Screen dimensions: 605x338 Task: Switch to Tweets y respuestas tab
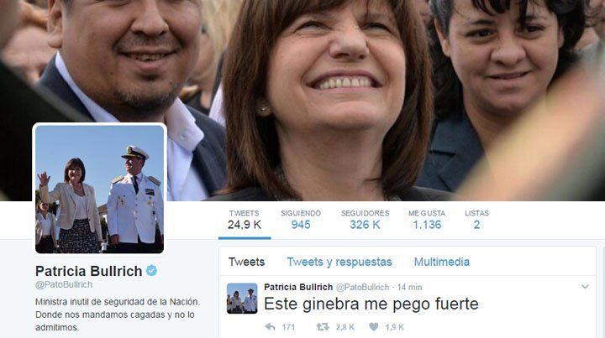click(x=339, y=263)
